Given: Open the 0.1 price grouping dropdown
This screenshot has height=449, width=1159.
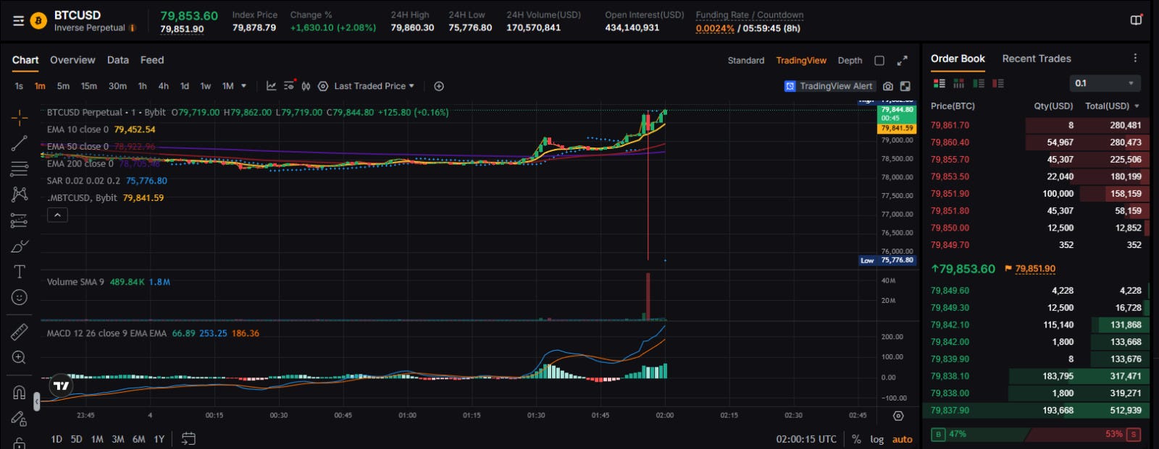Looking at the screenshot, I should [x=1105, y=83].
